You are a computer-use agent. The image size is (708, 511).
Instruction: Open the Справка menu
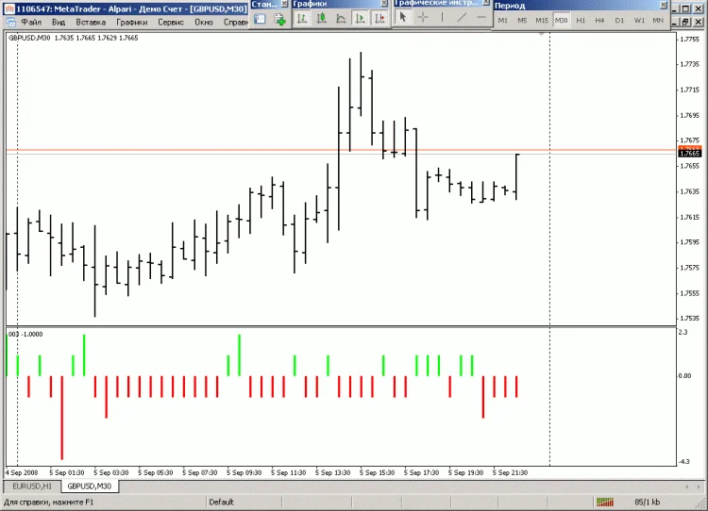click(x=236, y=22)
